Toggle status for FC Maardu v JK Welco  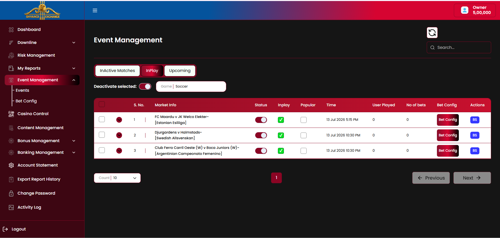point(261,120)
